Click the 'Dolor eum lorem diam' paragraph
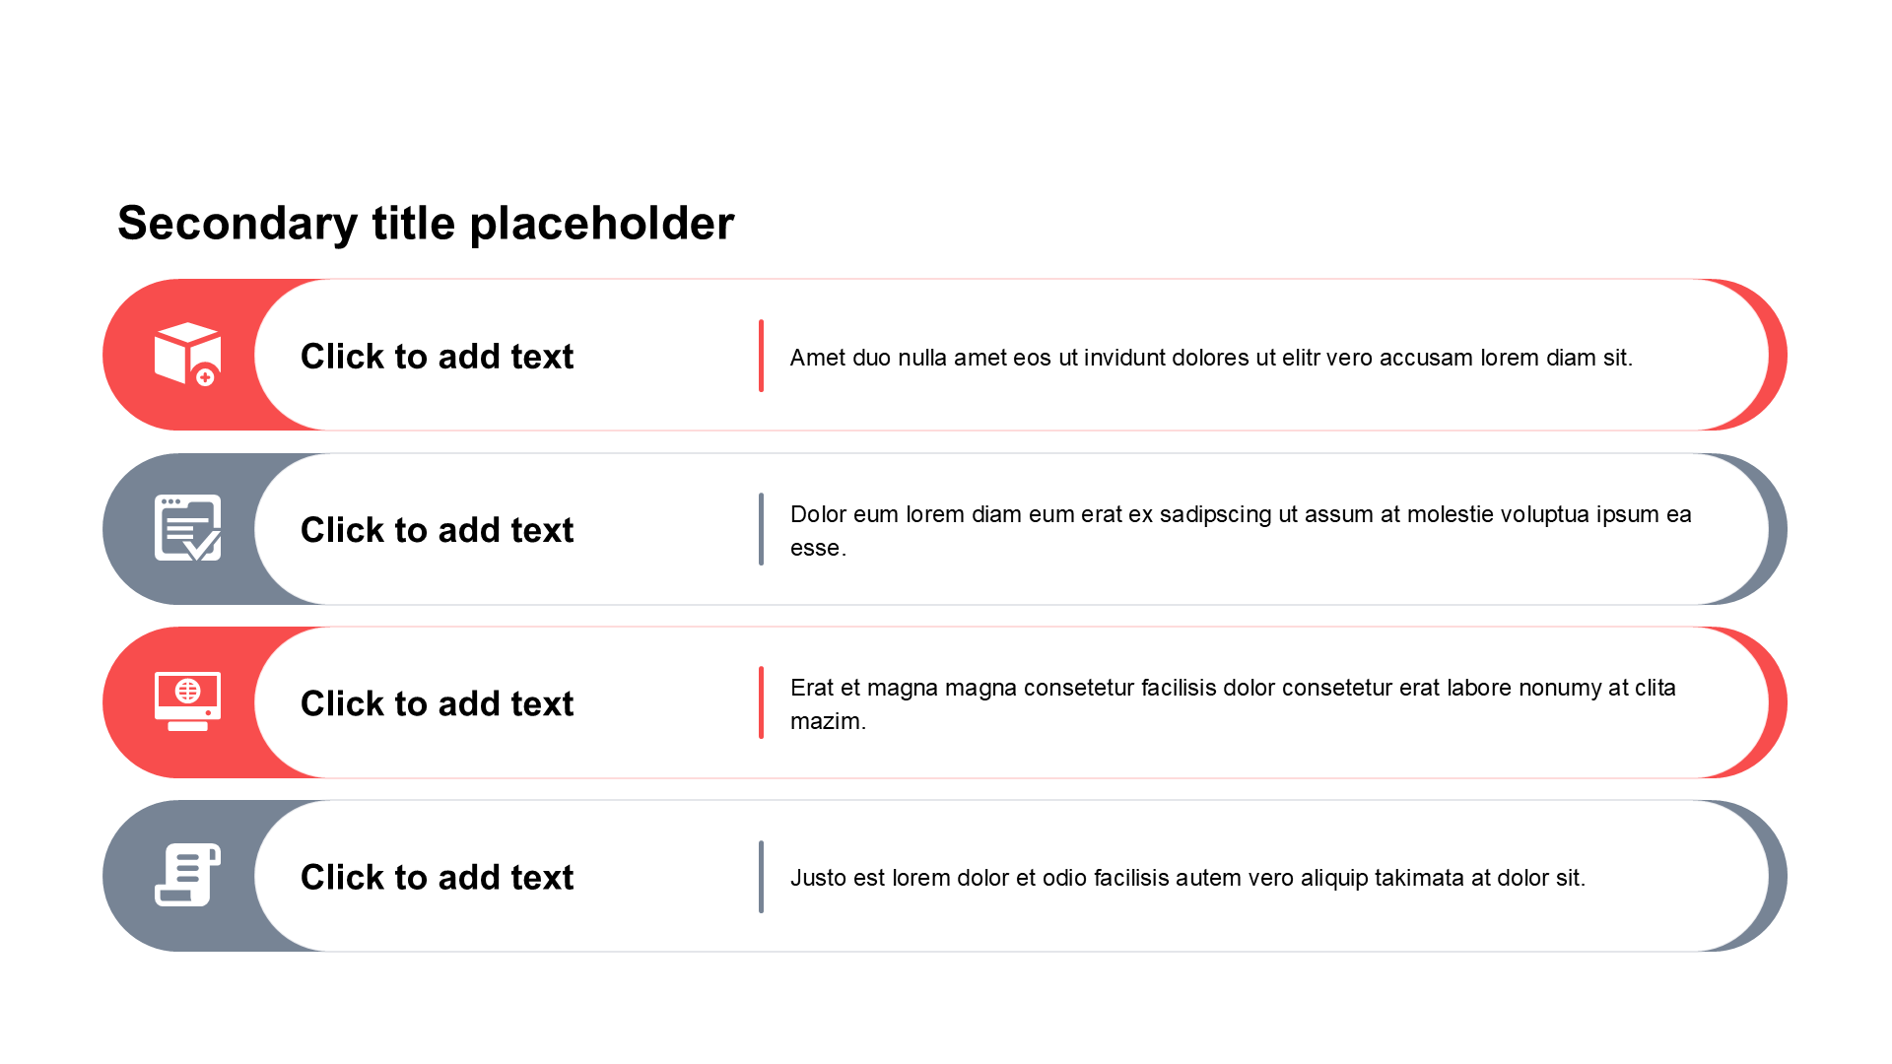The image size is (1892, 1064). pyautogui.click(x=1241, y=530)
